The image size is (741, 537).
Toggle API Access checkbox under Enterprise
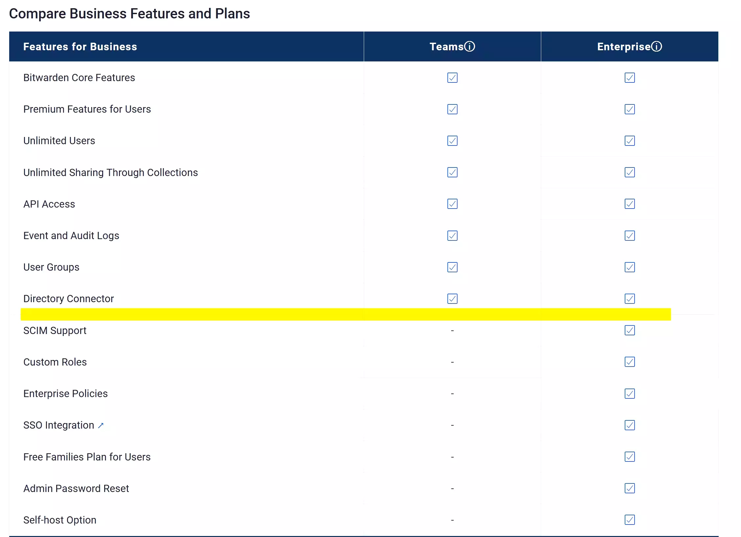(630, 204)
